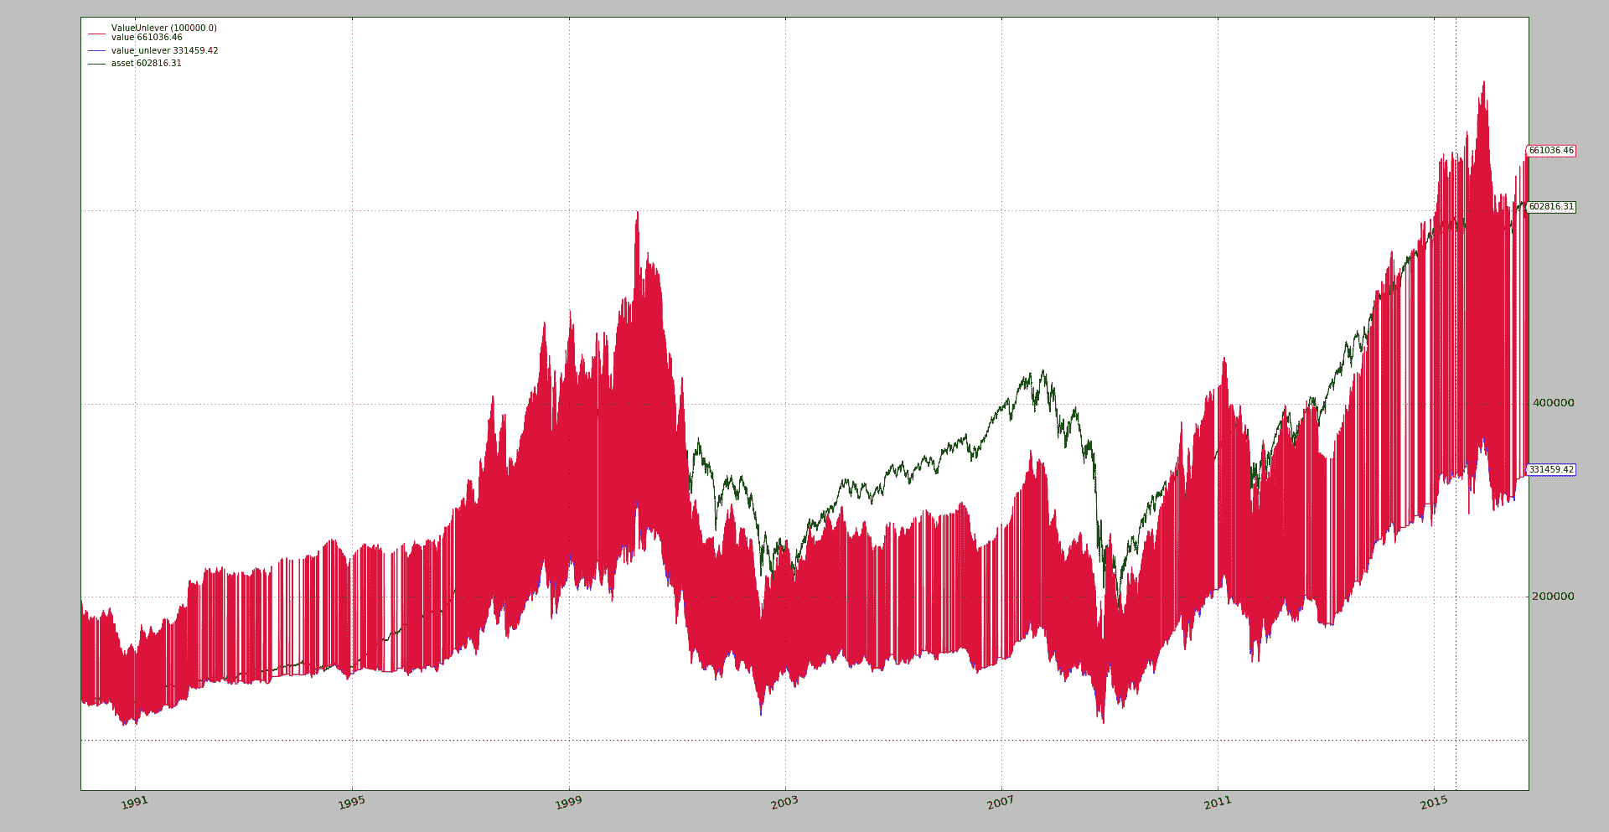
Task: Click the legend entry value 661036.46
Action: coord(147,38)
